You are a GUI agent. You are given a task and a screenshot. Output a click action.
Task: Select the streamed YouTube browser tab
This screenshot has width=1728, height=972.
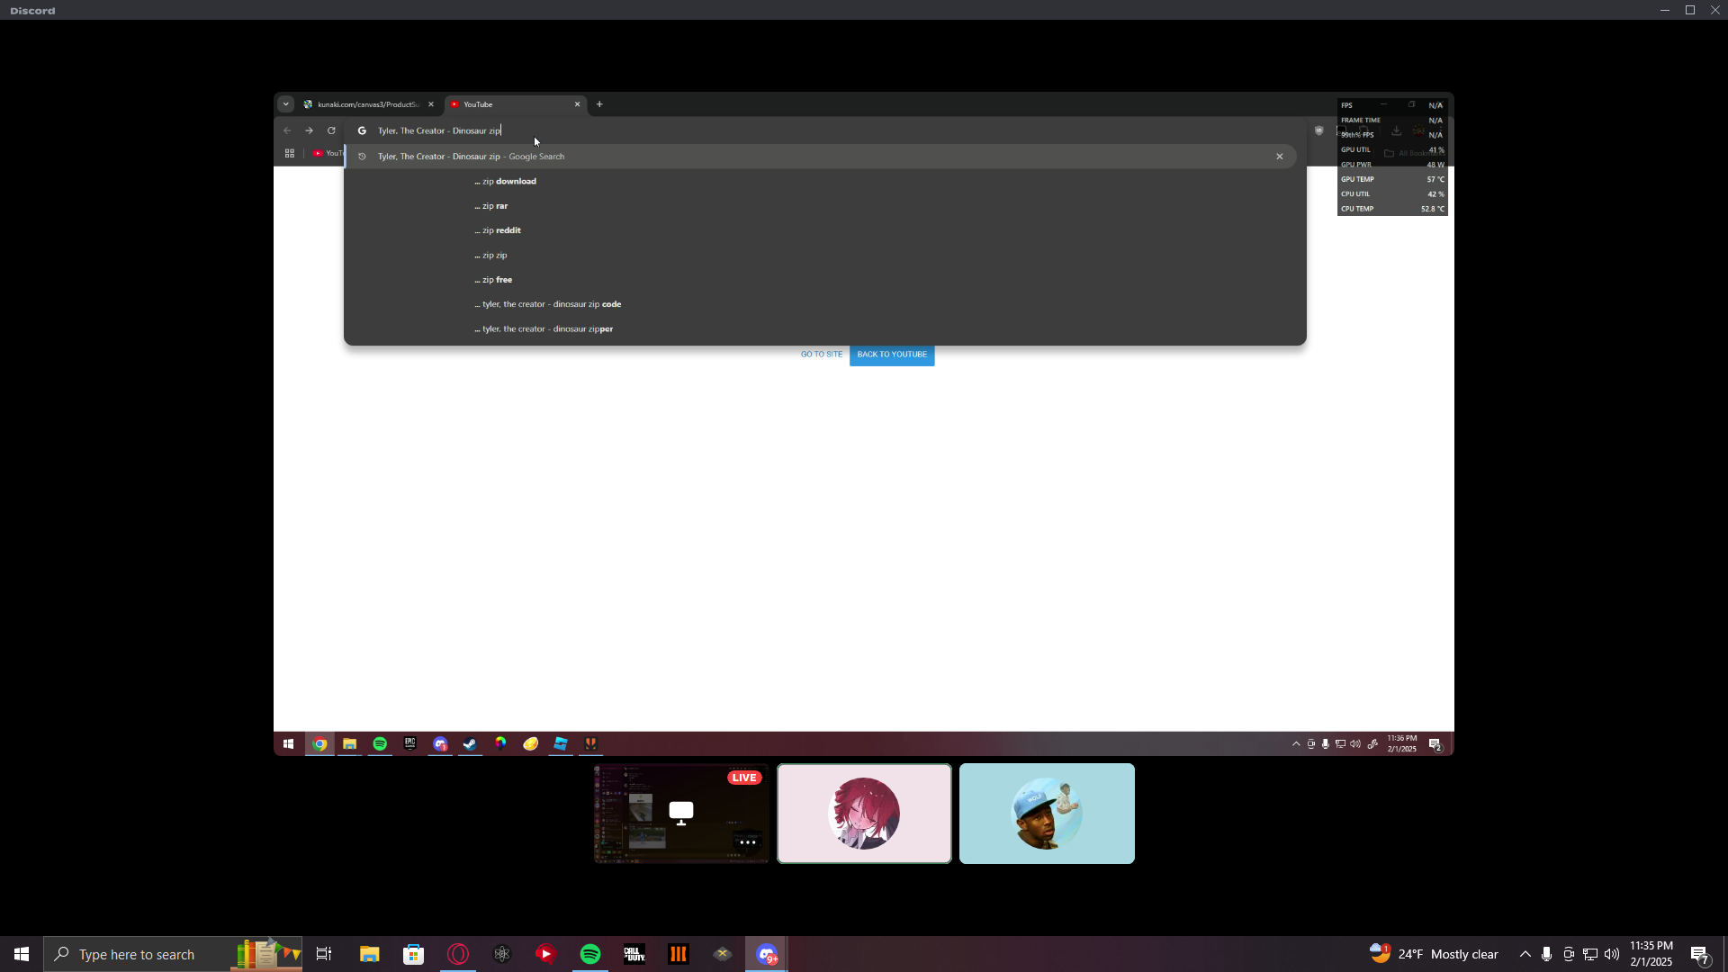tap(515, 104)
